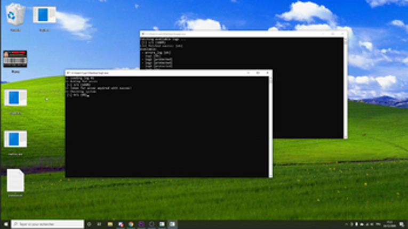Switch to the inactive console window taskbar button
Viewport: 408px width, 229px height.
162,224
